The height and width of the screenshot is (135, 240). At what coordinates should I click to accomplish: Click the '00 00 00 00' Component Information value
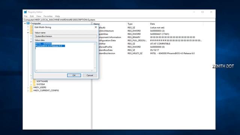pyautogui.click(x=172, y=37)
